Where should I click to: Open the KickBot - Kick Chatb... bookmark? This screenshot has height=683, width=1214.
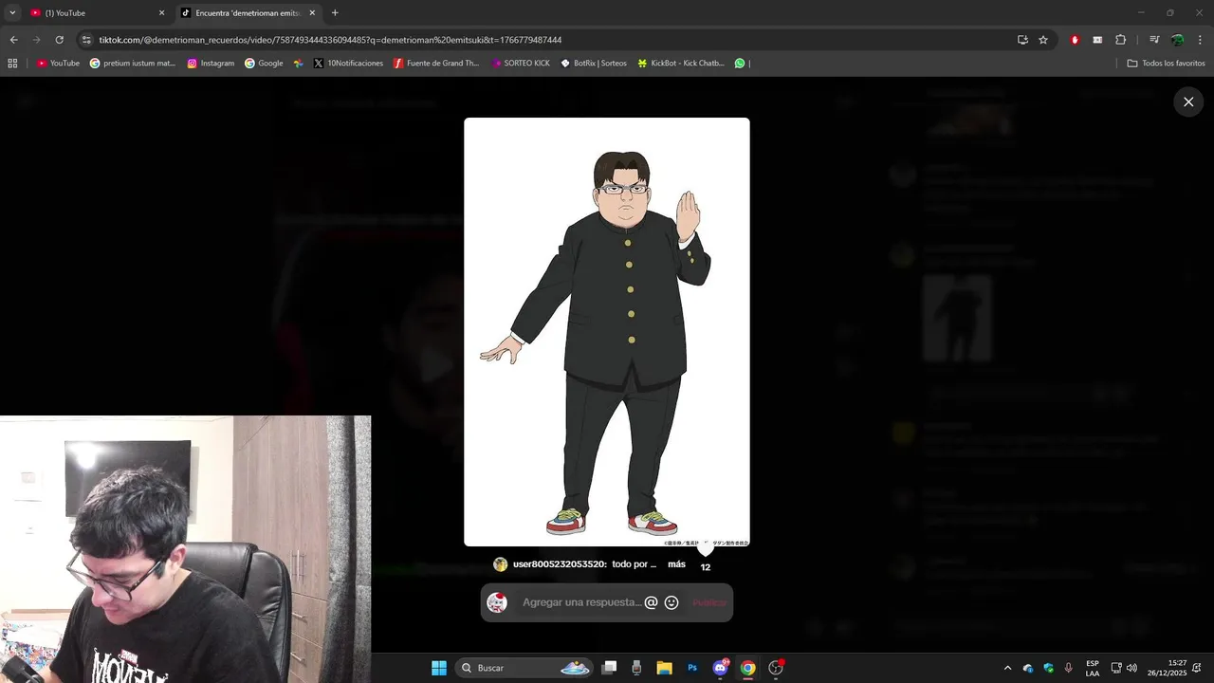tap(681, 64)
